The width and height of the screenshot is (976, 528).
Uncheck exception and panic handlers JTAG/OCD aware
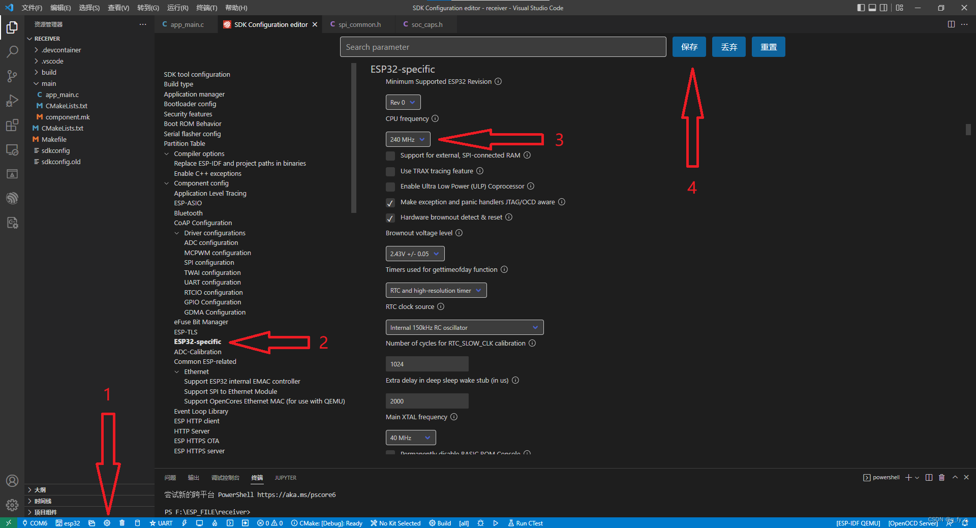(390, 203)
